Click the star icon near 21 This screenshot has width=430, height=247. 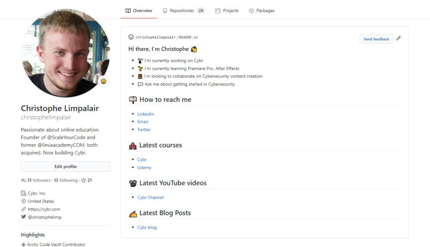pos(84,180)
